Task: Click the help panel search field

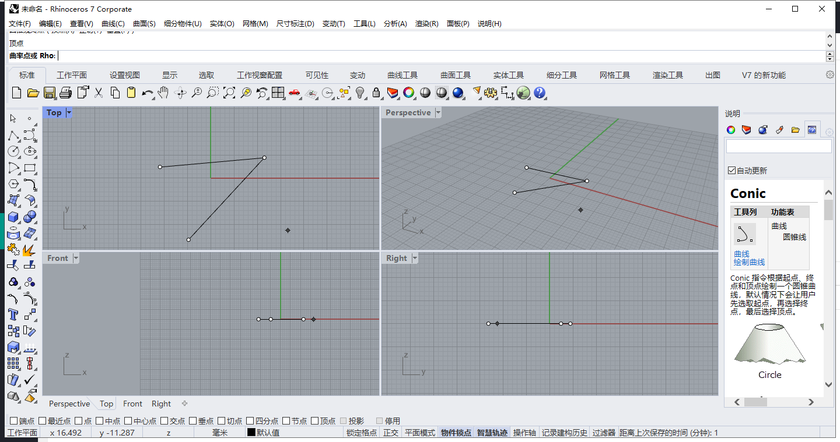Action: click(x=779, y=146)
